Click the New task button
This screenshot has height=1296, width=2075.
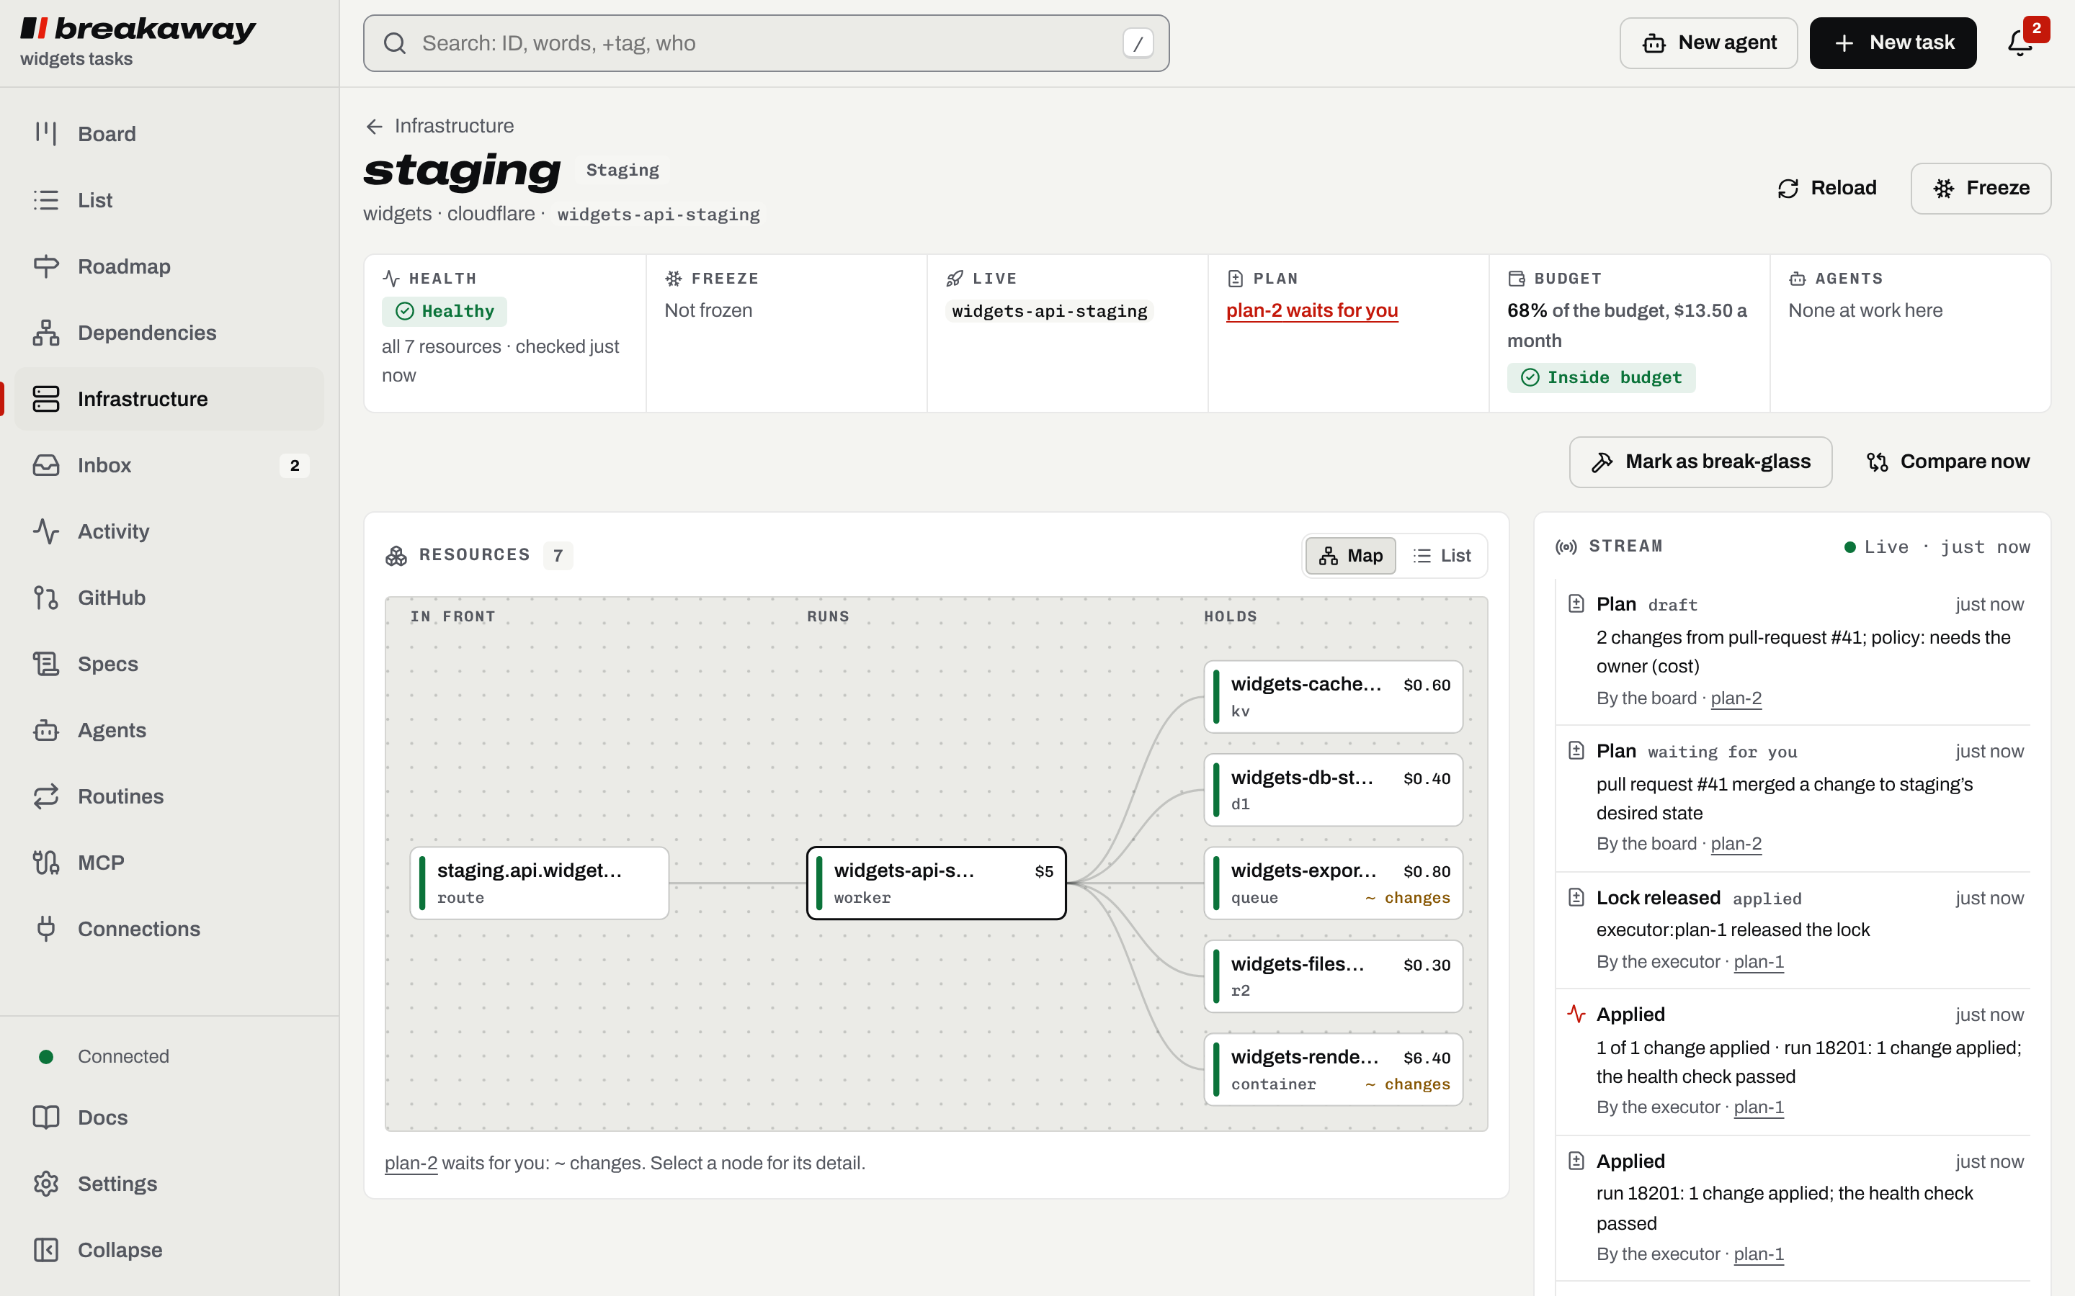(x=1893, y=43)
